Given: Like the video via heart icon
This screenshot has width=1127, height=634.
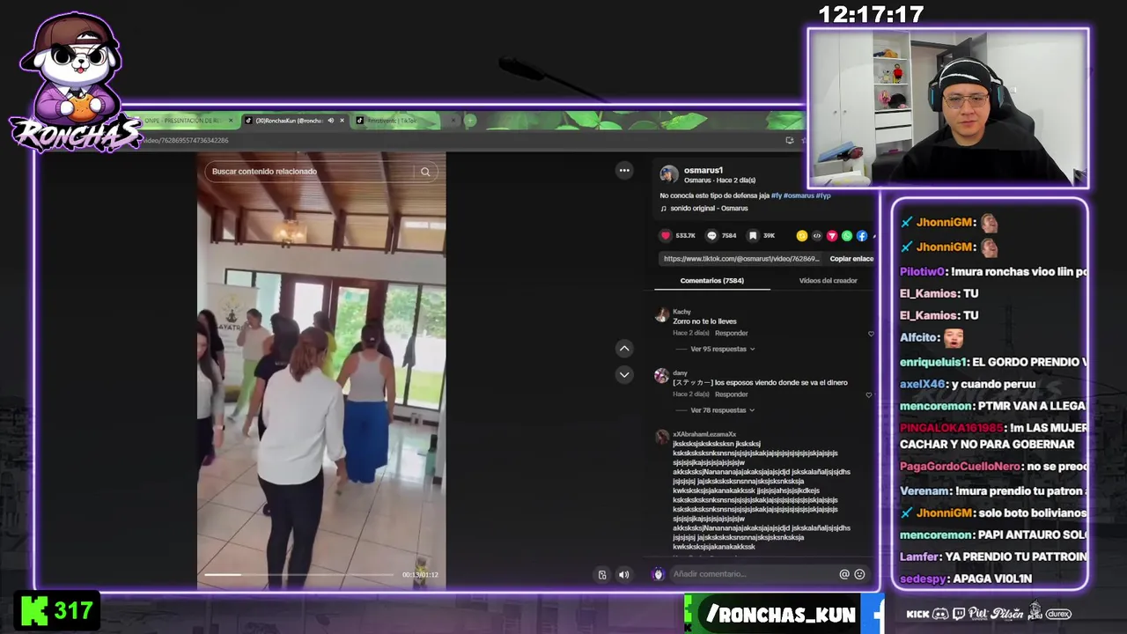Looking at the screenshot, I should 666,236.
